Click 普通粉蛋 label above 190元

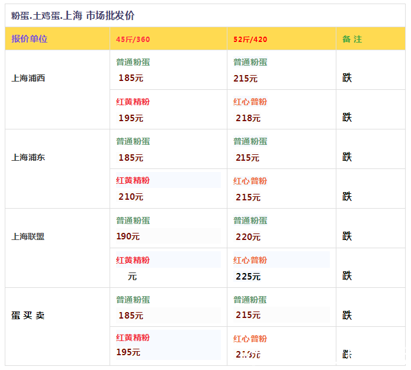click(133, 220)
